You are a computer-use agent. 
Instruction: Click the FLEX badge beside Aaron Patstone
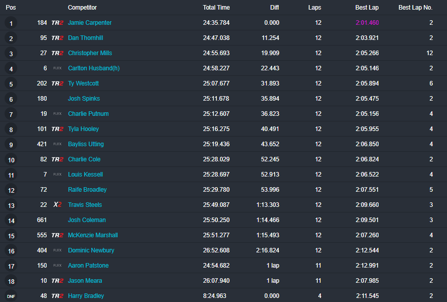click(57, 266)
